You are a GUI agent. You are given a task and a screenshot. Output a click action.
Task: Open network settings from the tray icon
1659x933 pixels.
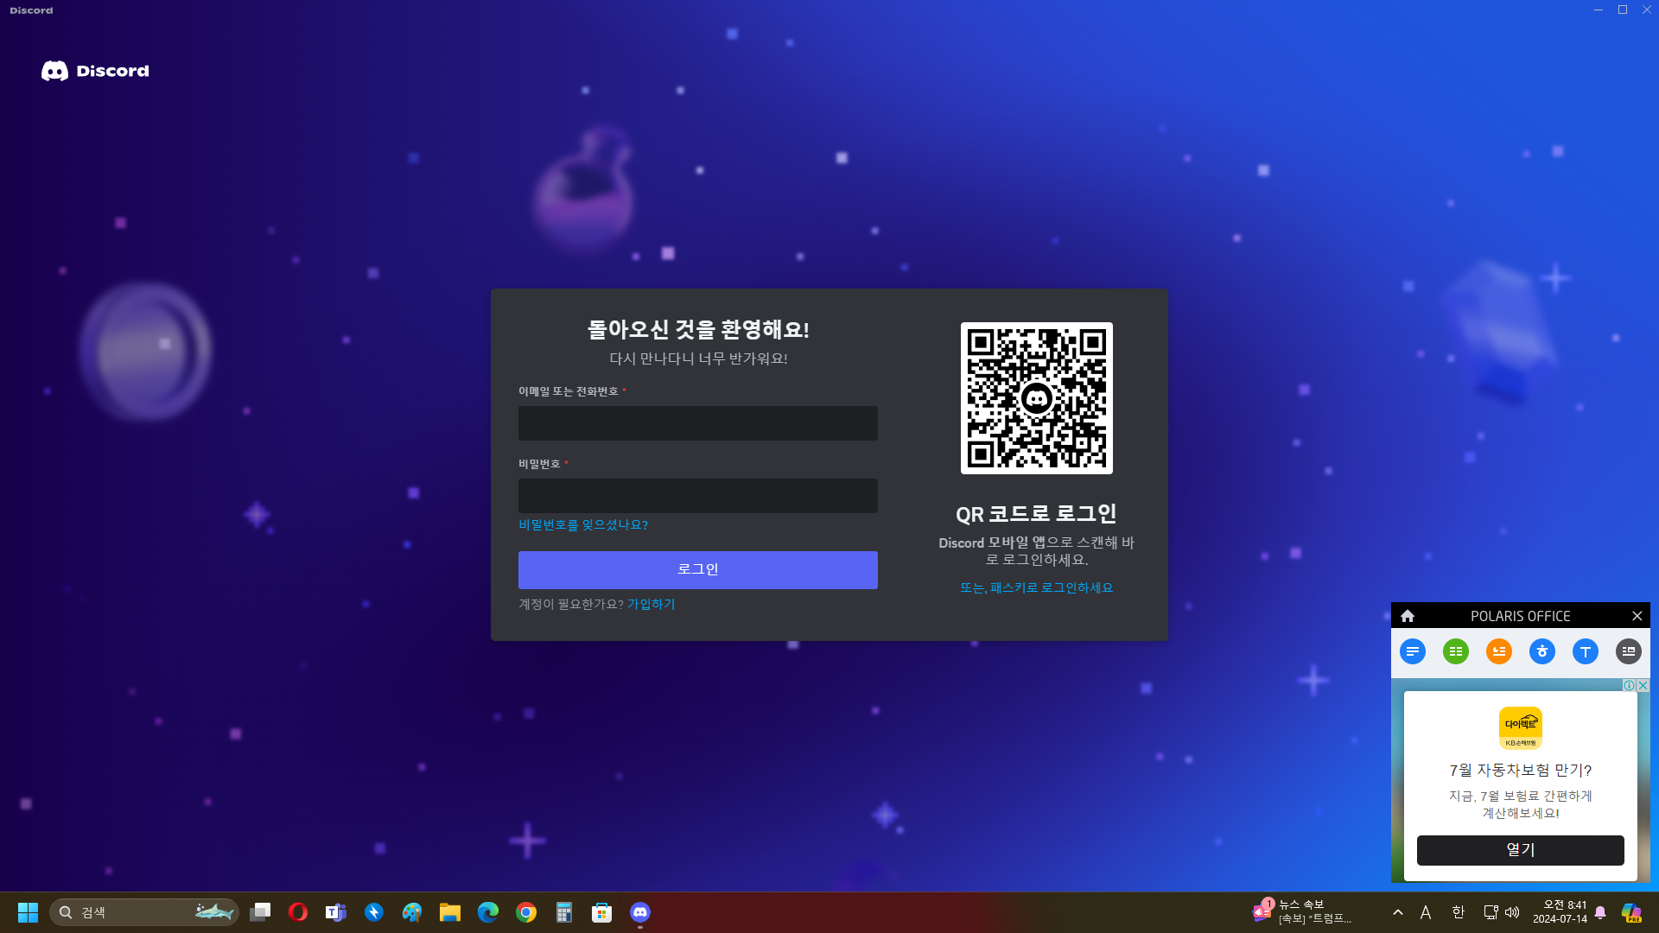pyautogui.click(x=1491, y=912)
